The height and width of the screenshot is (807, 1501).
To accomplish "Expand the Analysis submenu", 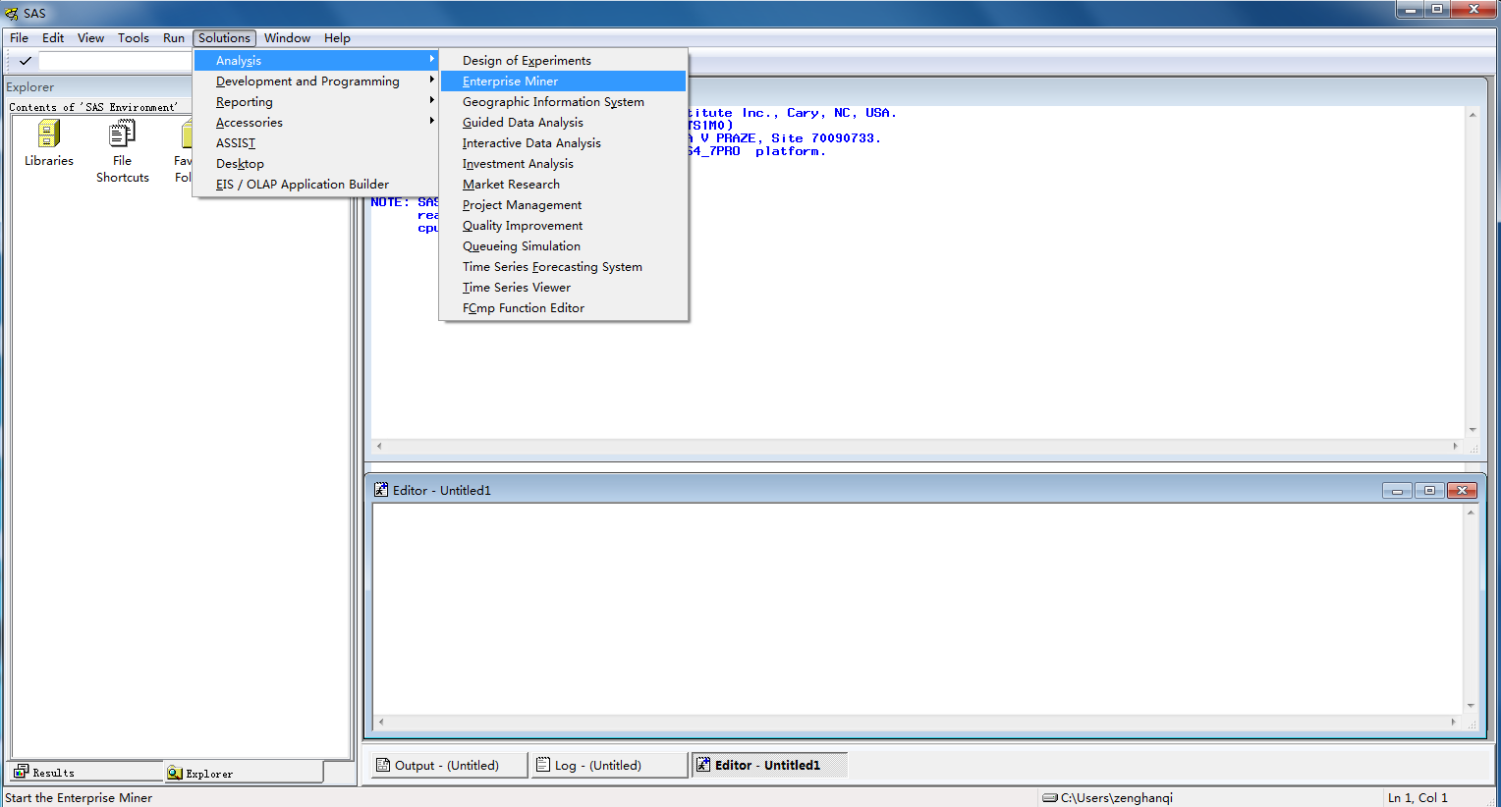I will 316,61.
